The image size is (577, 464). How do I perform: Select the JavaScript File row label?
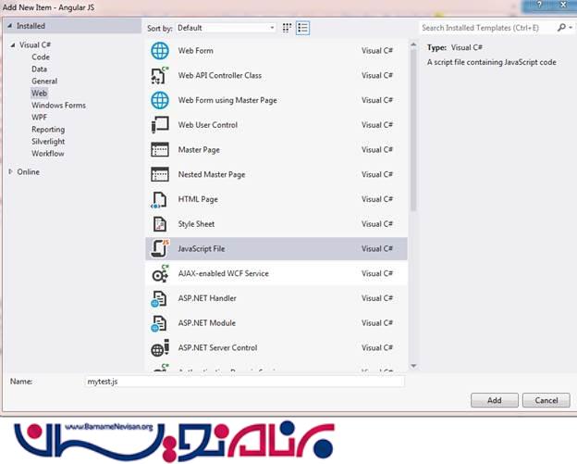[202, 249]
